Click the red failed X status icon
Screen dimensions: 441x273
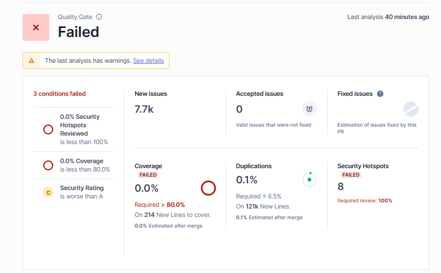[36, 27]
